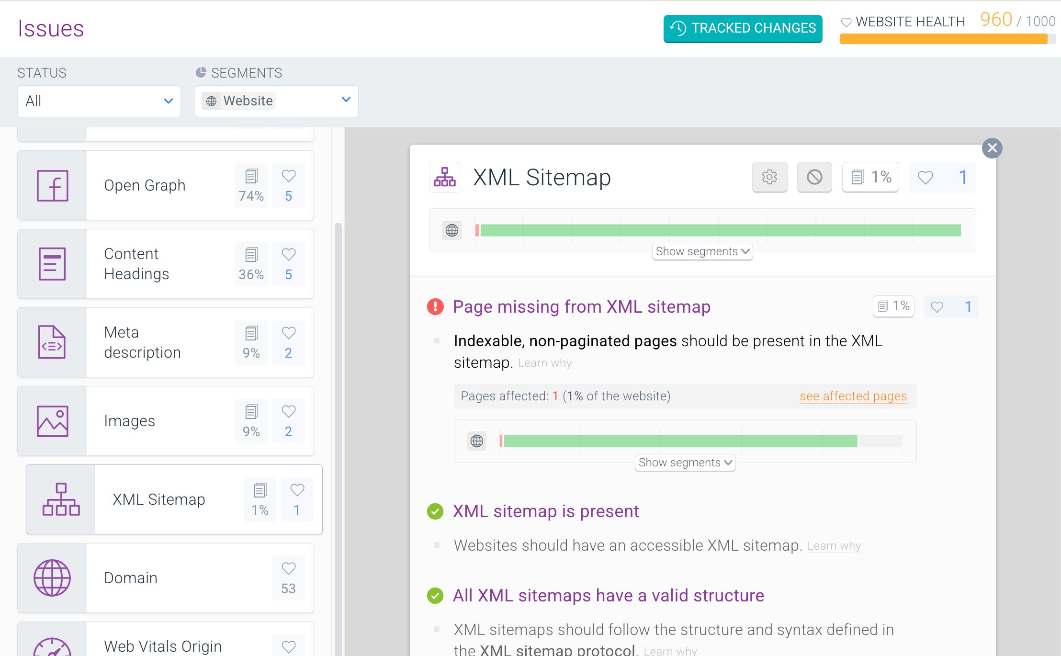Viewport: 1061px width, 656px height.
Task: Click globe icon beside top segment bar
Action: [452, 230]
